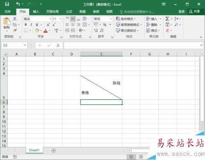Screen dimensions: 205x160
Task: Click the Format Painter brush icon
Action: pos(15,30)
